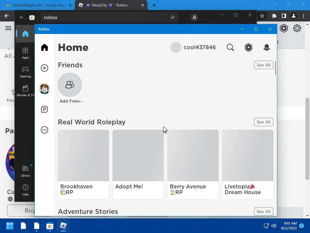This screenshot has height=233, width=310.
Task: Click Chrome tab search chevron
Action: [x=261, y=4]
